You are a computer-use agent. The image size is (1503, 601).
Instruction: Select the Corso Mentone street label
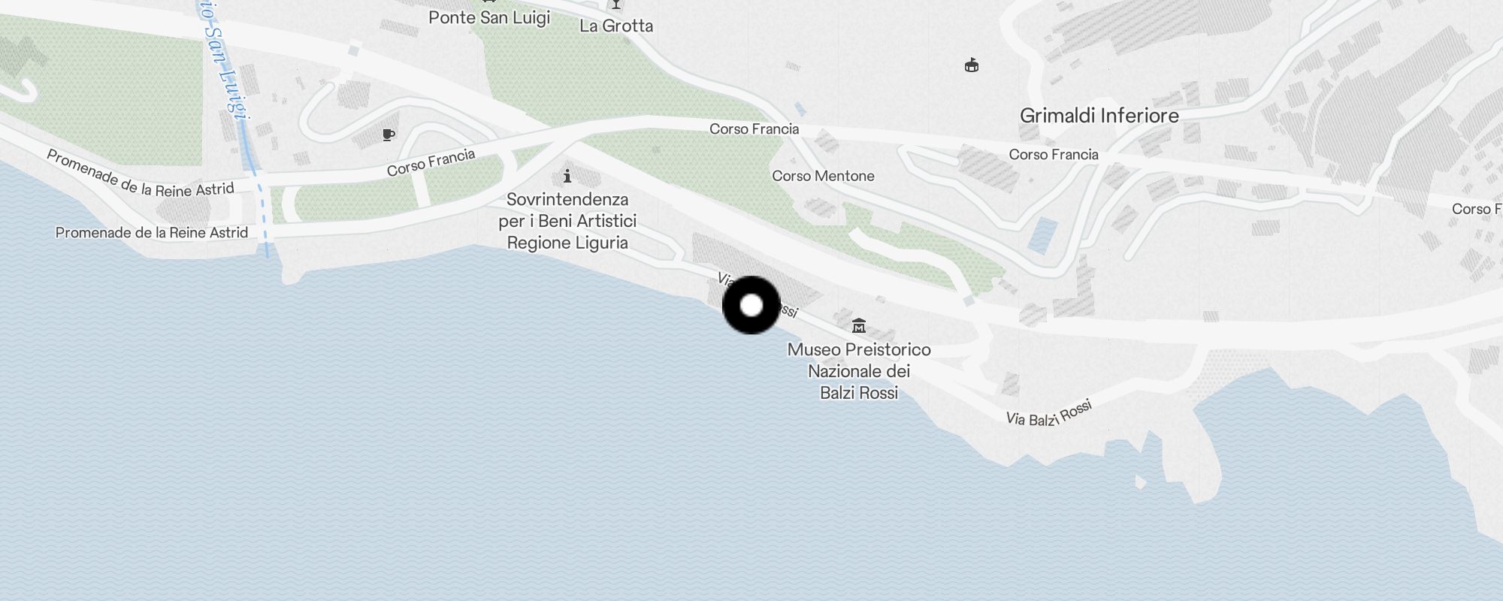pos(823,176)
